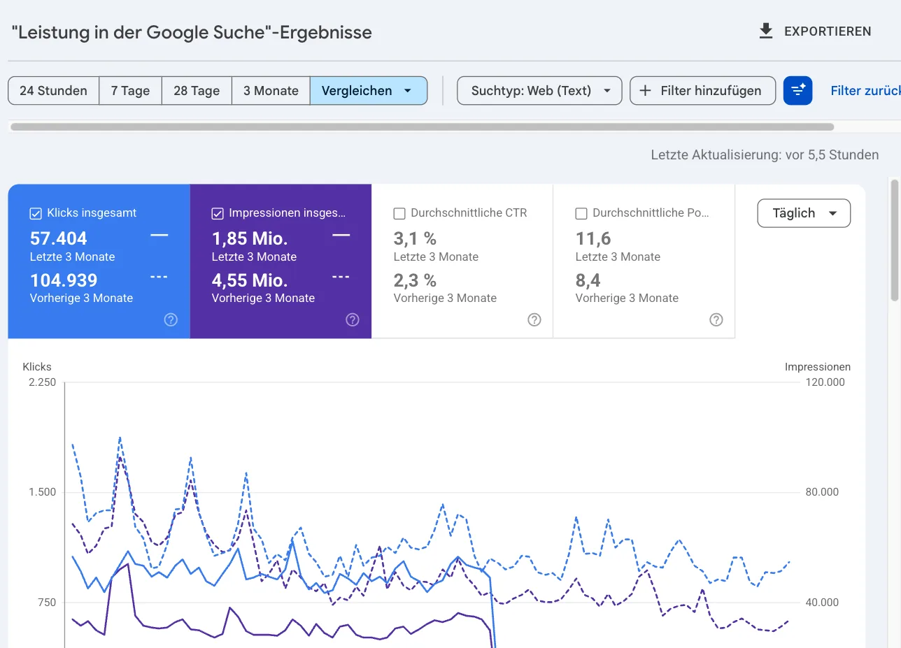Click the 104.939 previous clicks value

pyautogui.click(x=64, y=280)
